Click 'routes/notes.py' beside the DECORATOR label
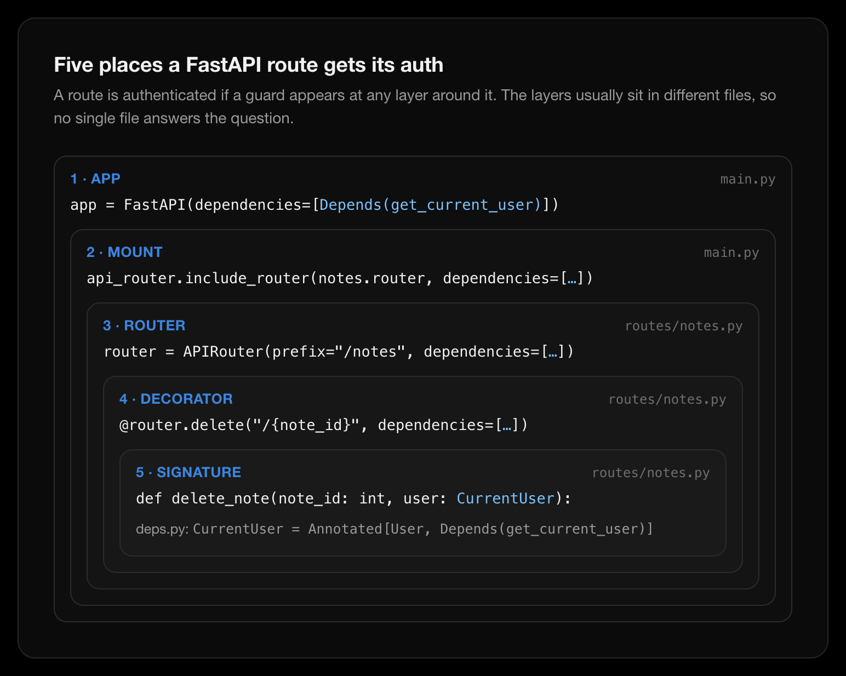 click(x=667, y=399)
